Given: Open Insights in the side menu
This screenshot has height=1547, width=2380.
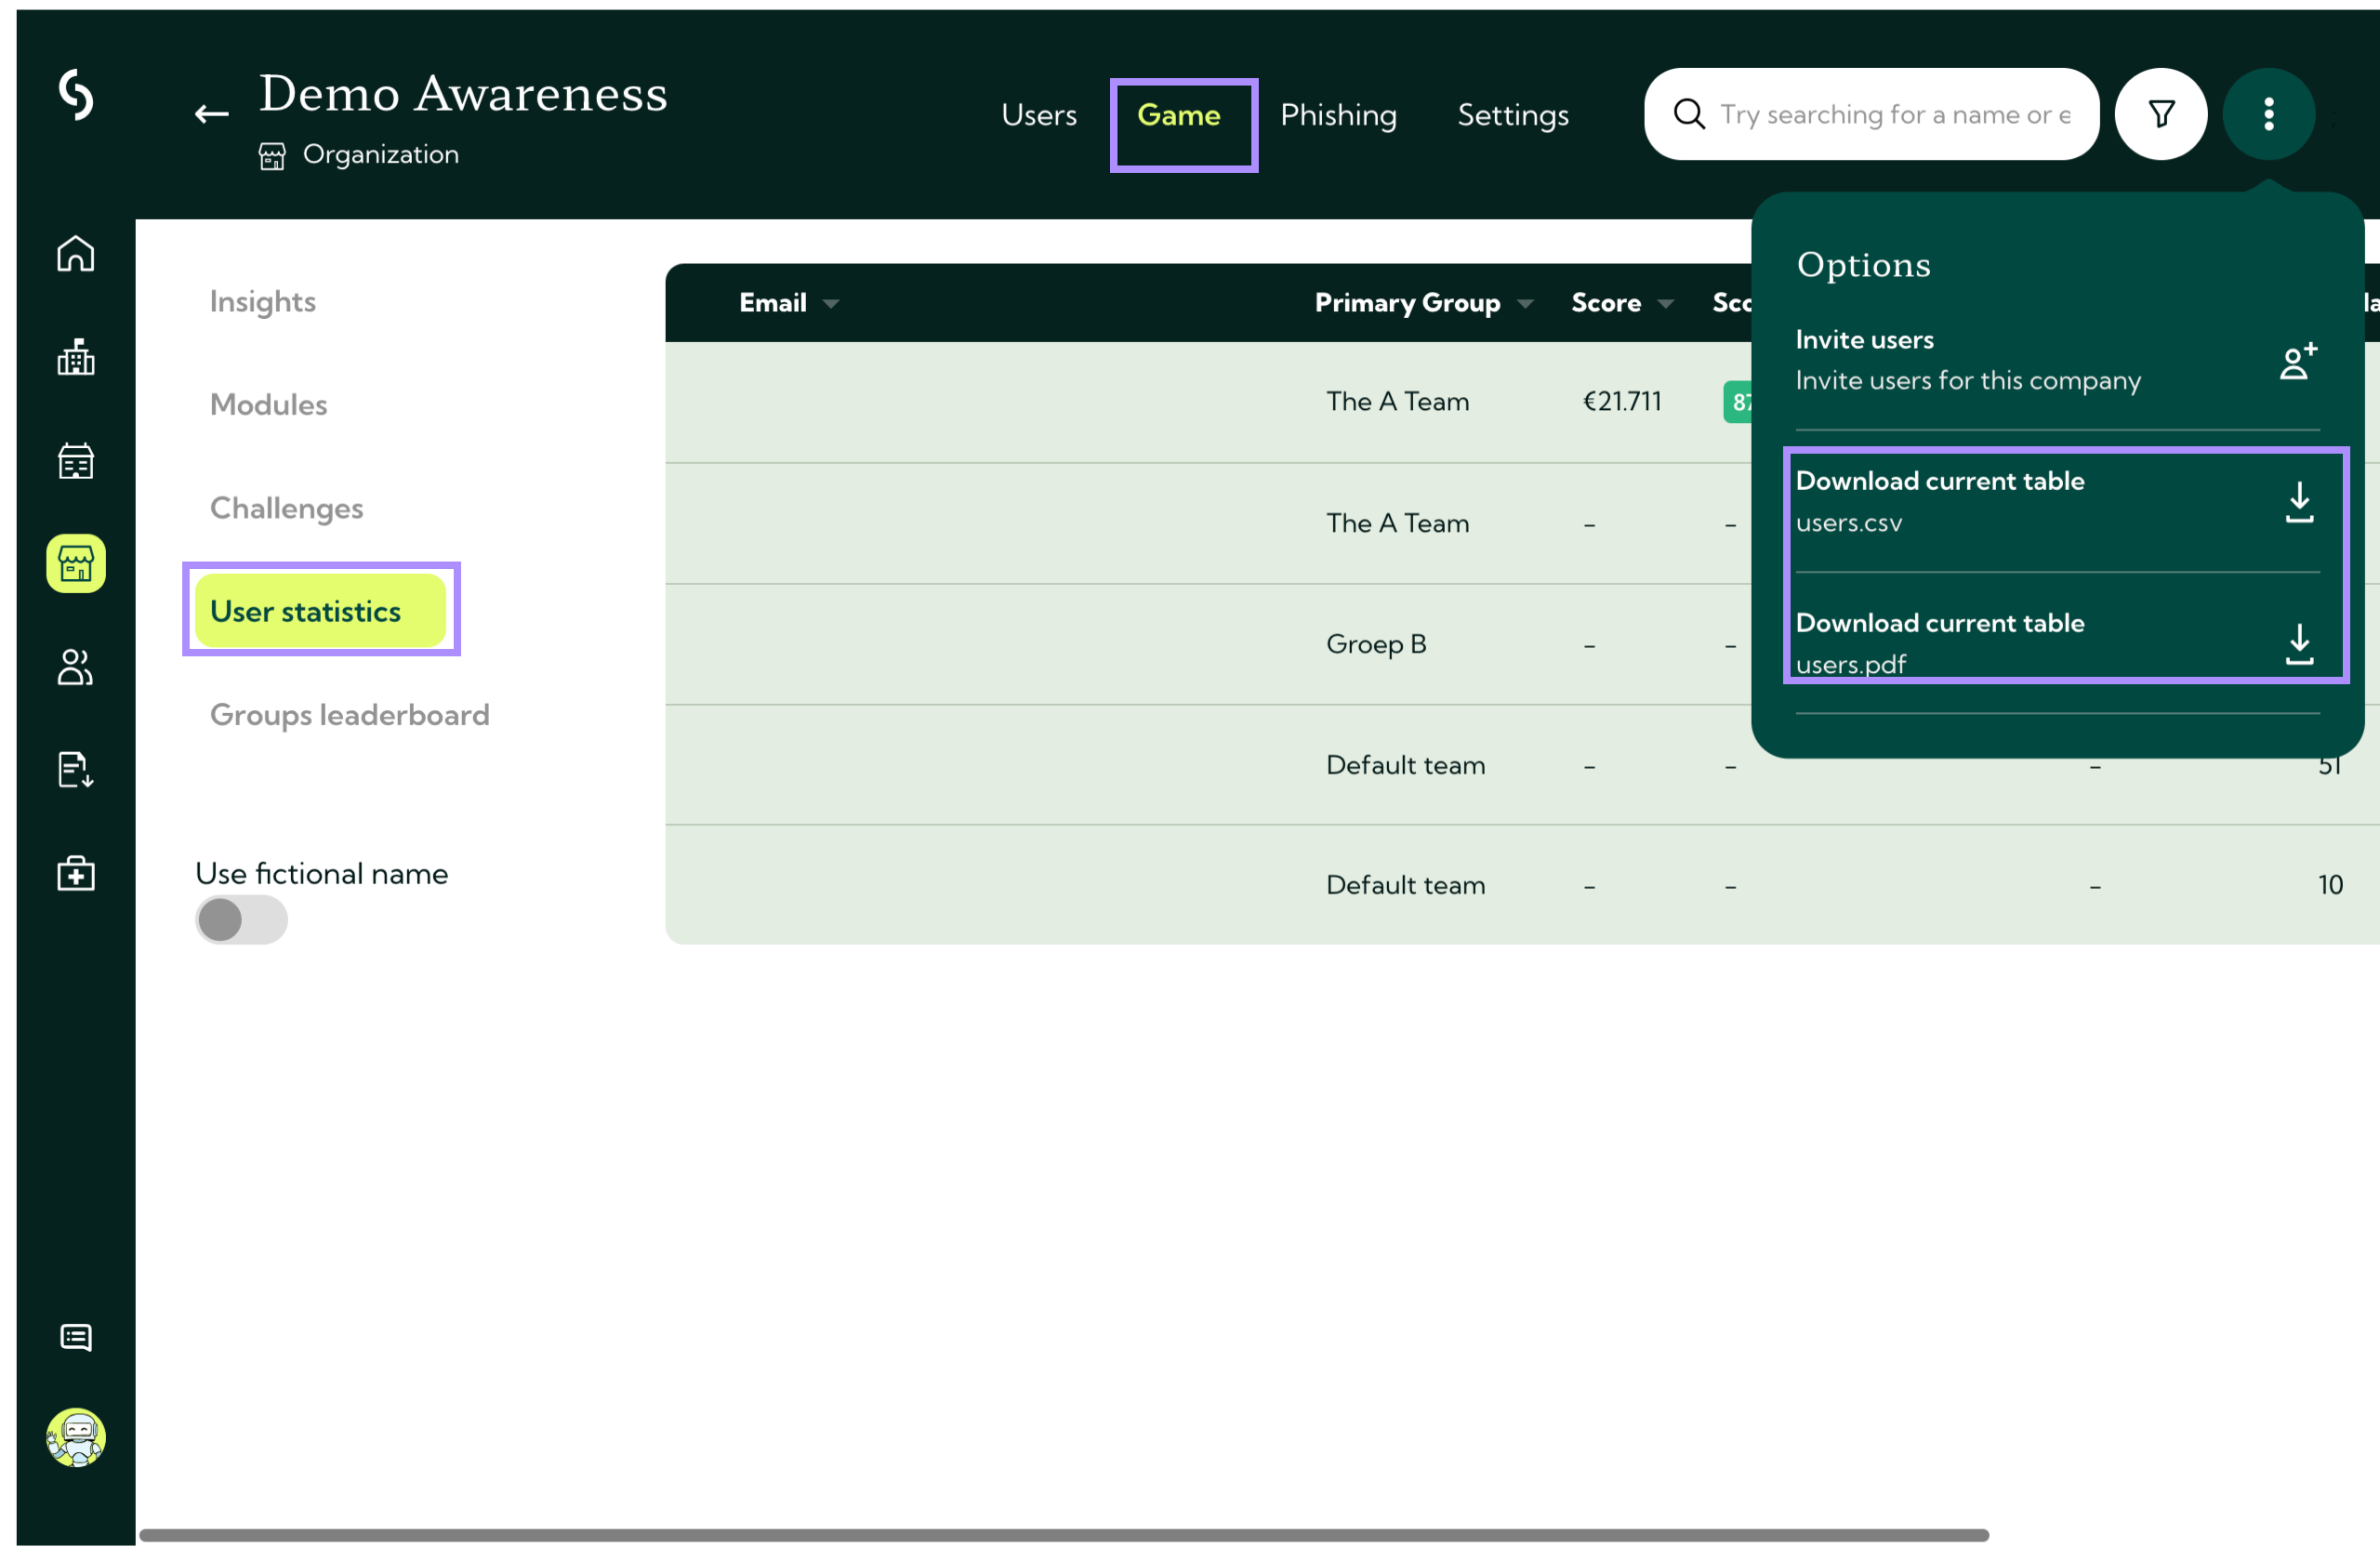Looking at the screenshot, I should [x=263, y=302].
